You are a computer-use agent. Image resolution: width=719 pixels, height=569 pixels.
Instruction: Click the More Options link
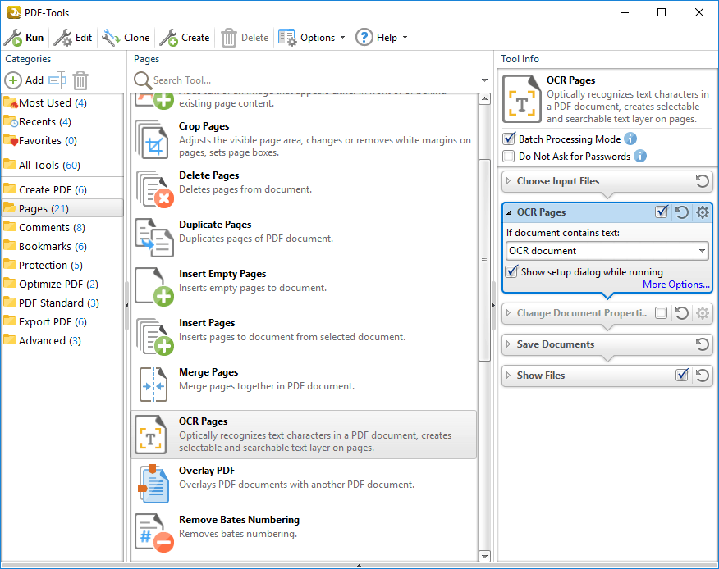675,284
